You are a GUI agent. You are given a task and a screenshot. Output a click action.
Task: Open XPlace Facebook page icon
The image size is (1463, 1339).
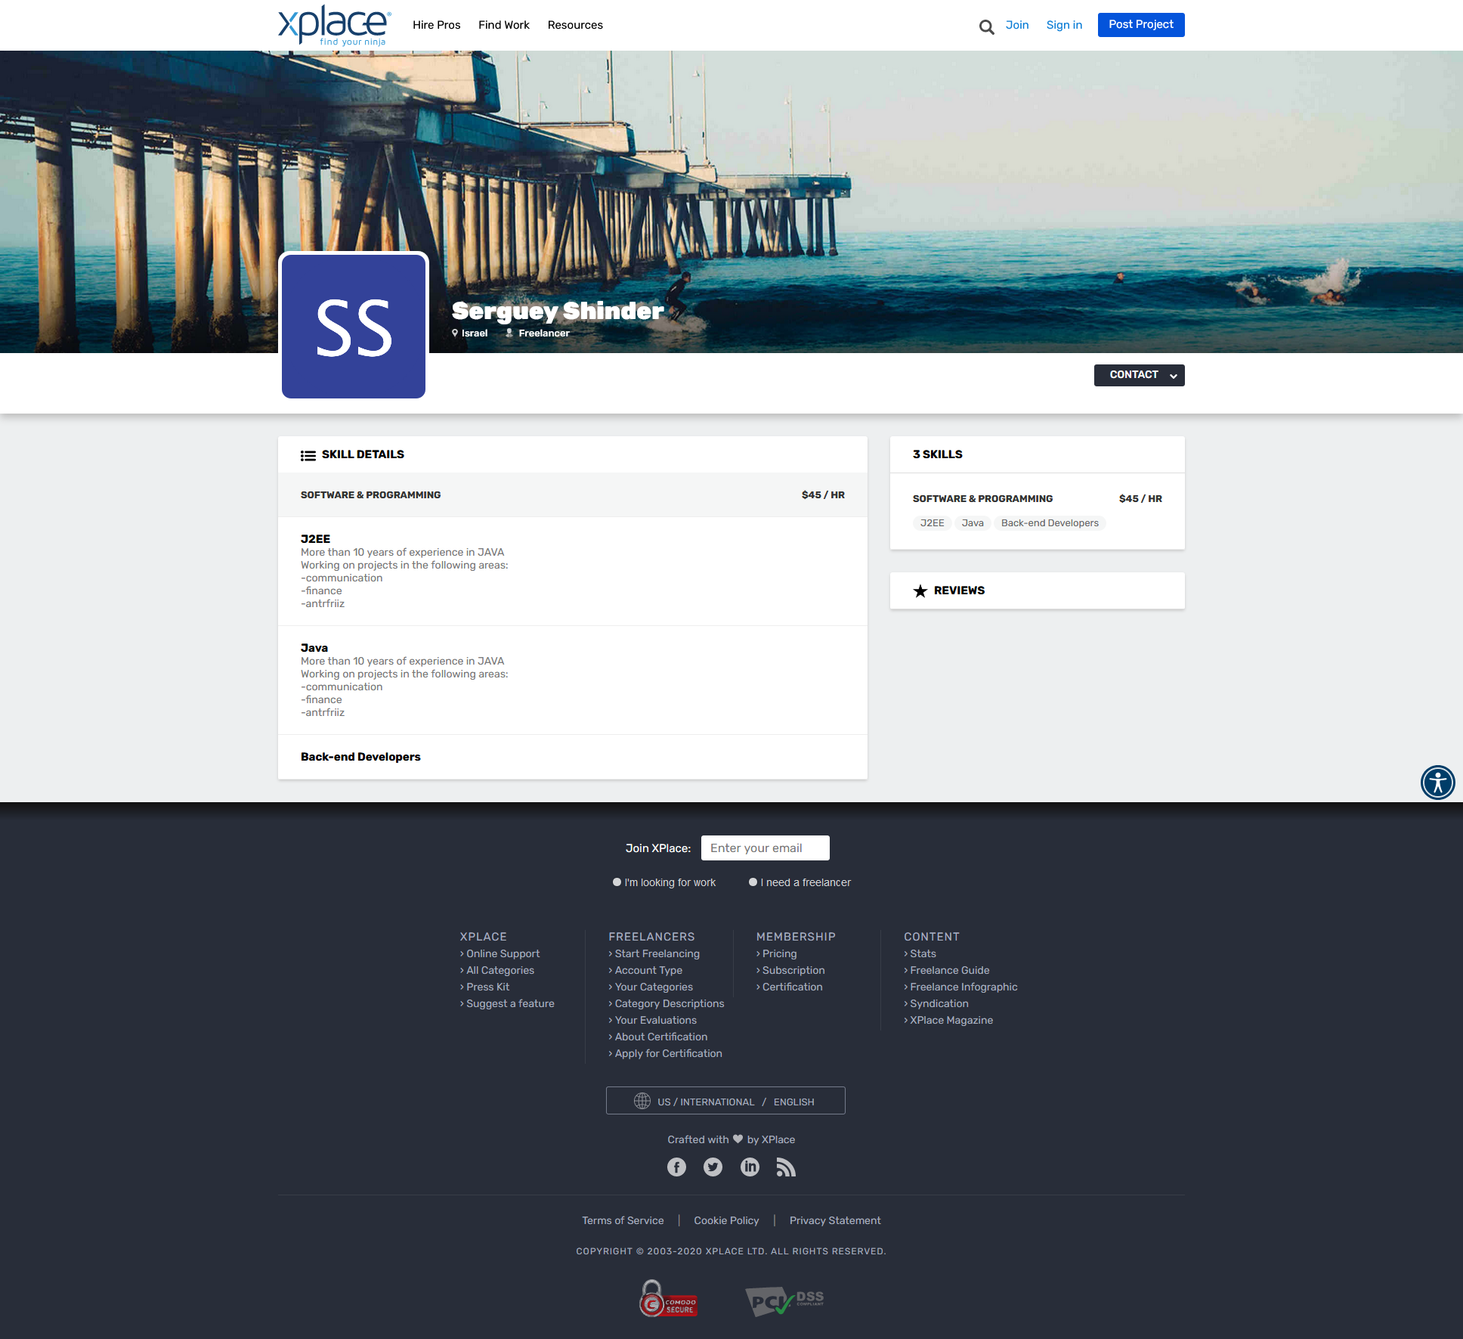[676, 1167]
